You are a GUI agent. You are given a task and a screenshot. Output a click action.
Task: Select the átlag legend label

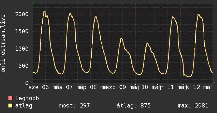pos(24,106)
